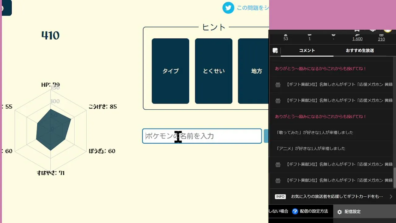Open the この問題を share link text

[x=253, y=8]
